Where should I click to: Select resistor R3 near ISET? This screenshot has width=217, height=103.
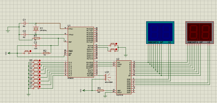click(x=100, y=90)
